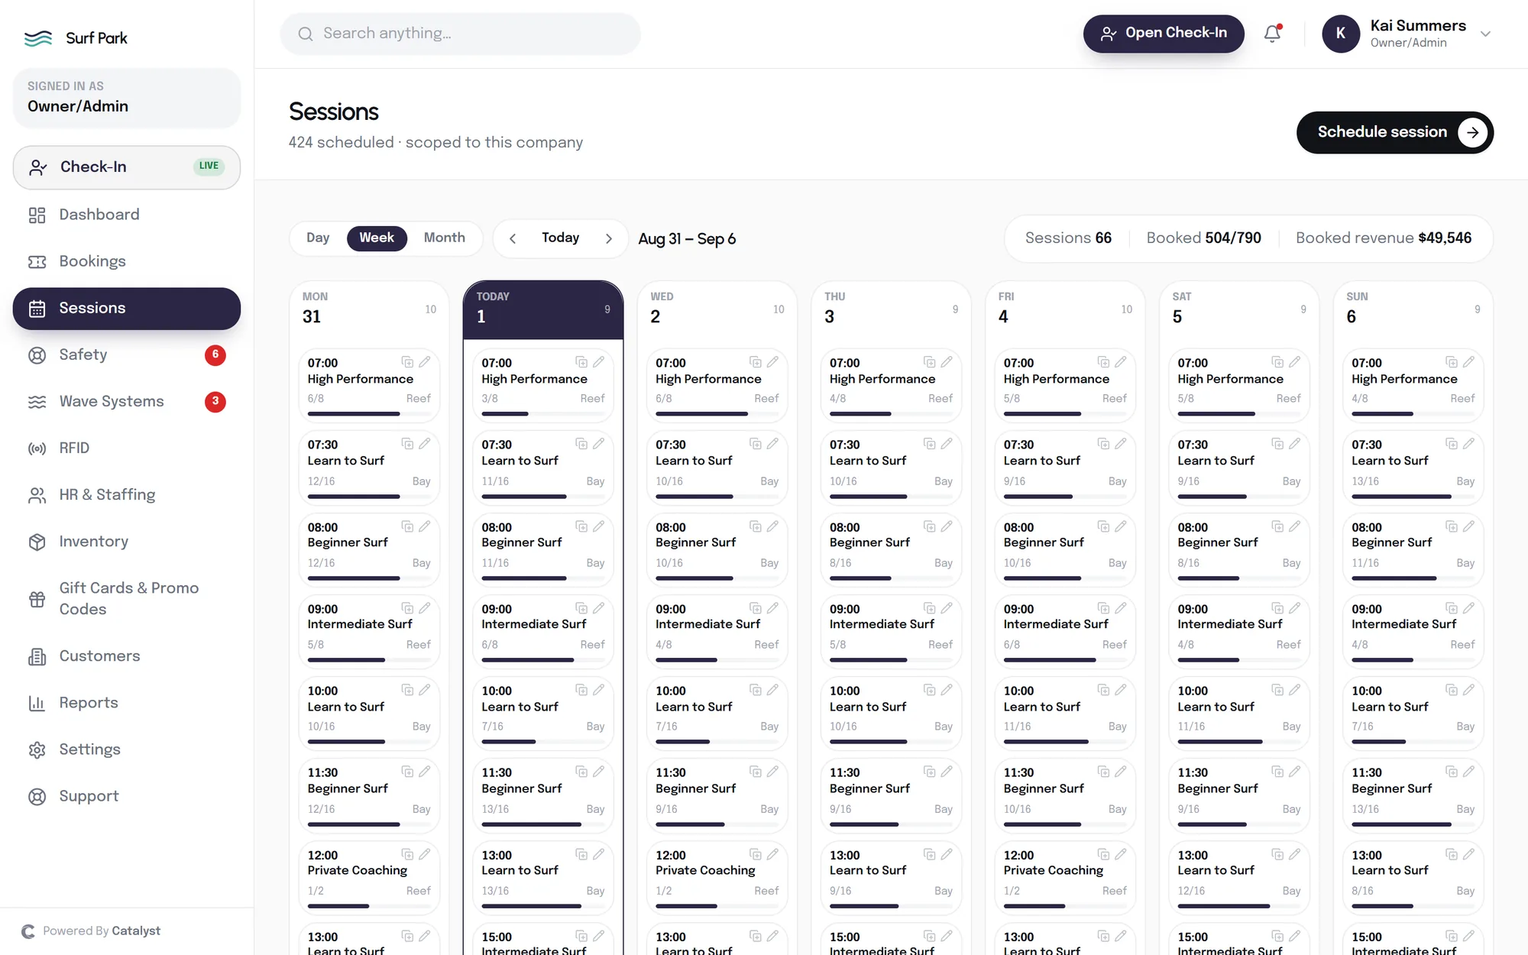Click the Schedule session button

tap(1395, 132)
